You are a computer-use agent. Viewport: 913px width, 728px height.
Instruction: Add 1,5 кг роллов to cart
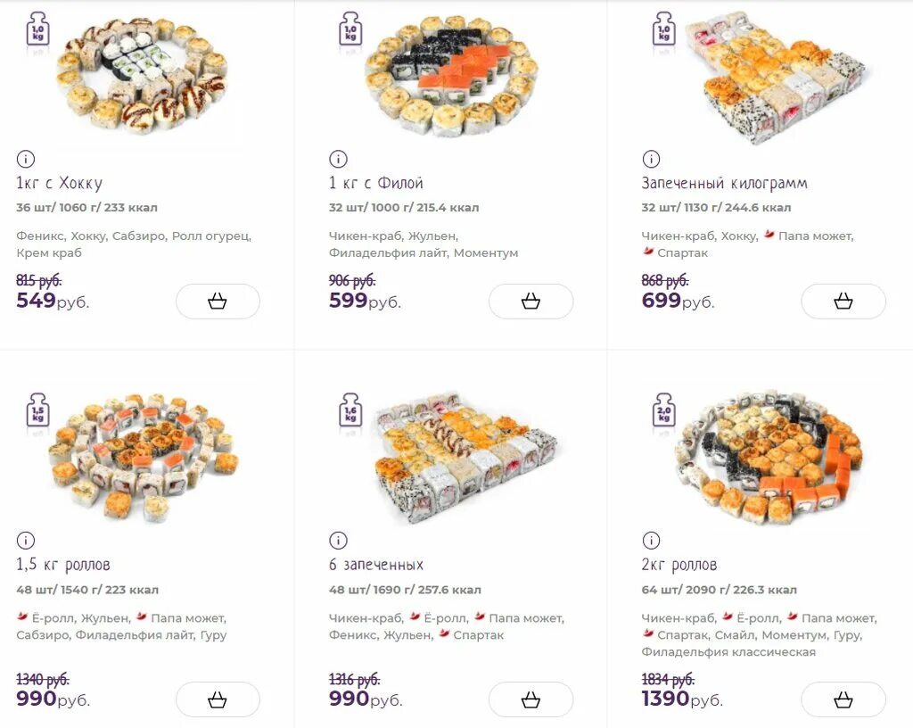pos(218,699)
